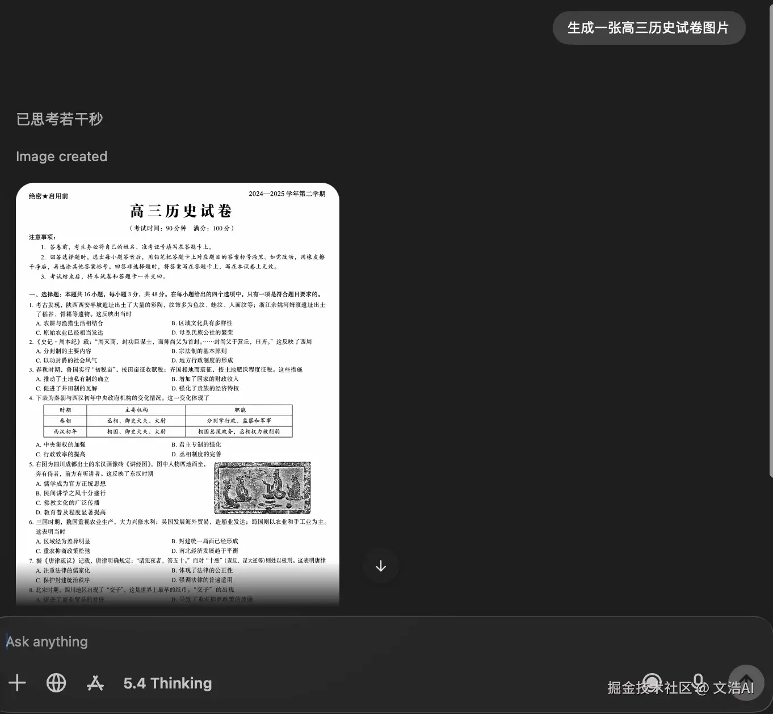Click the Image created label
Viewport: 773px width, 714px height.
(x=61, y=156)
